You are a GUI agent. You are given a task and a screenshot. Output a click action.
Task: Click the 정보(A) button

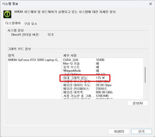(x=138, y=103)
